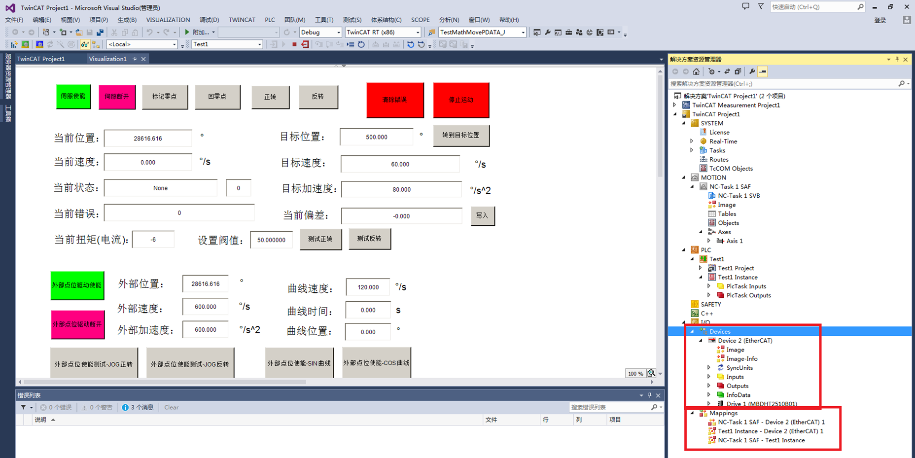Open the TwinCAT RT (x86) target dropdown

[x=417, y=32]
